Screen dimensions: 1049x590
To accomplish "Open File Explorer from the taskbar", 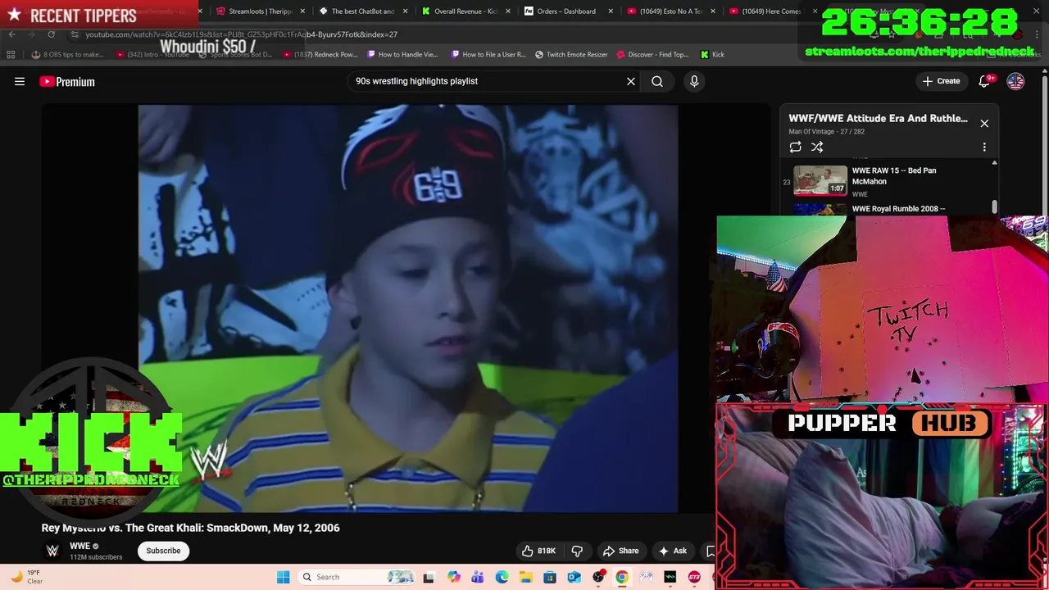I will [526, 577].
